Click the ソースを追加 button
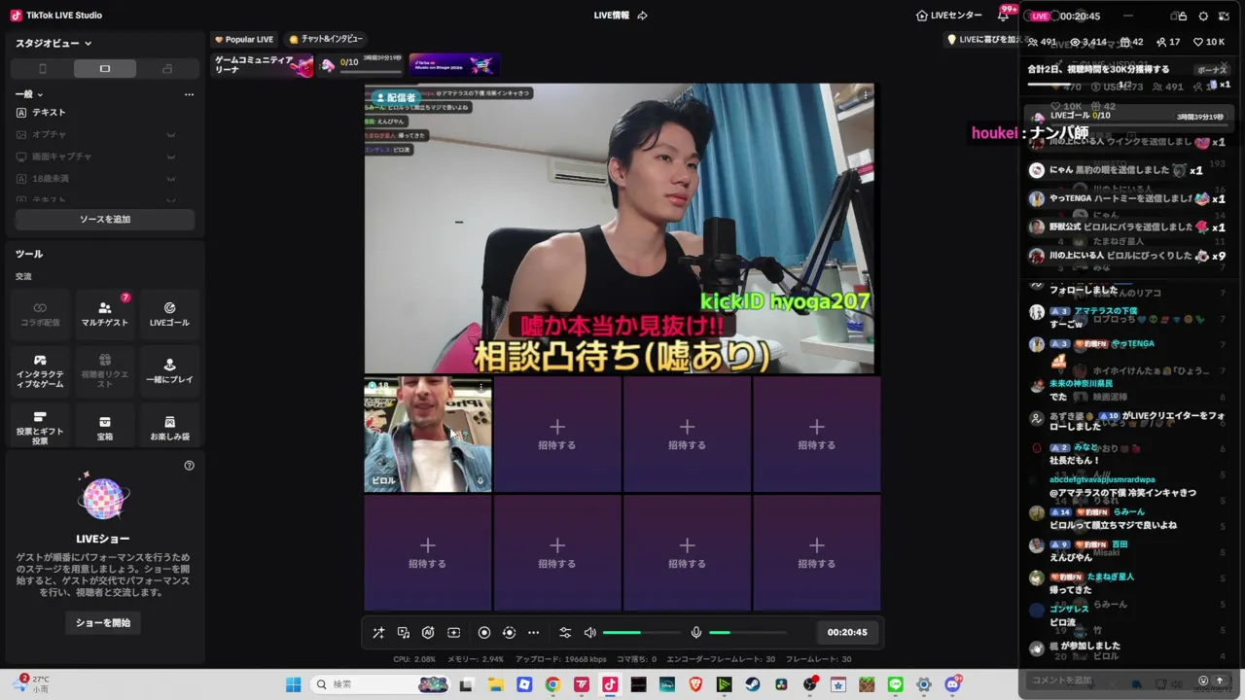 pos(105,220)
